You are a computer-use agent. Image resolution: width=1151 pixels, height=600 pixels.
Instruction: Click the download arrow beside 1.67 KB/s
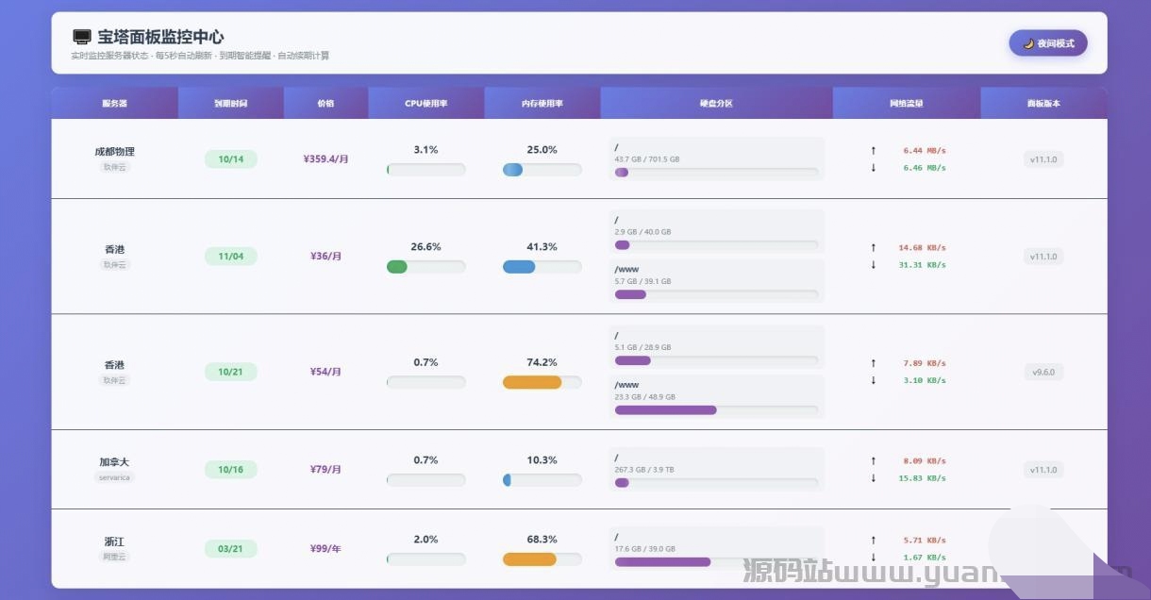[x=873, y=558]
